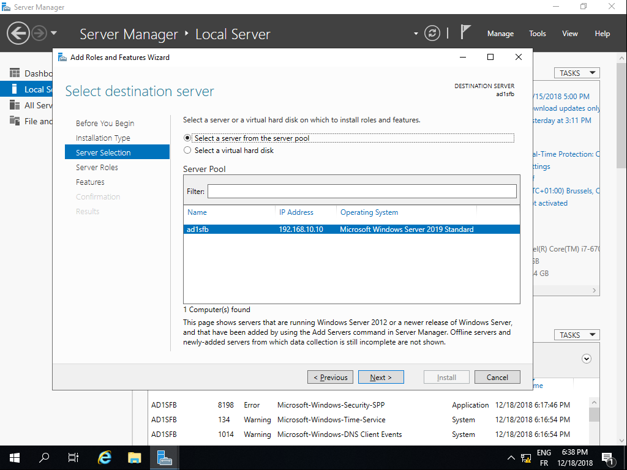
Task: Open the Dashboard icon in sidebar
Action: 15,73
